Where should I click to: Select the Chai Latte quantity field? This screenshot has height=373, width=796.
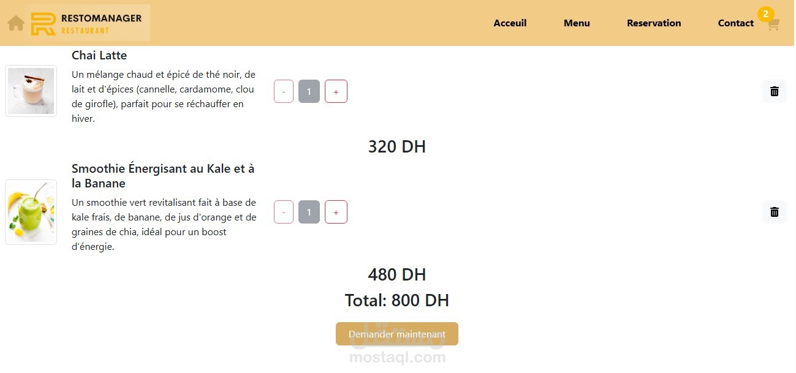pos(309,91)
